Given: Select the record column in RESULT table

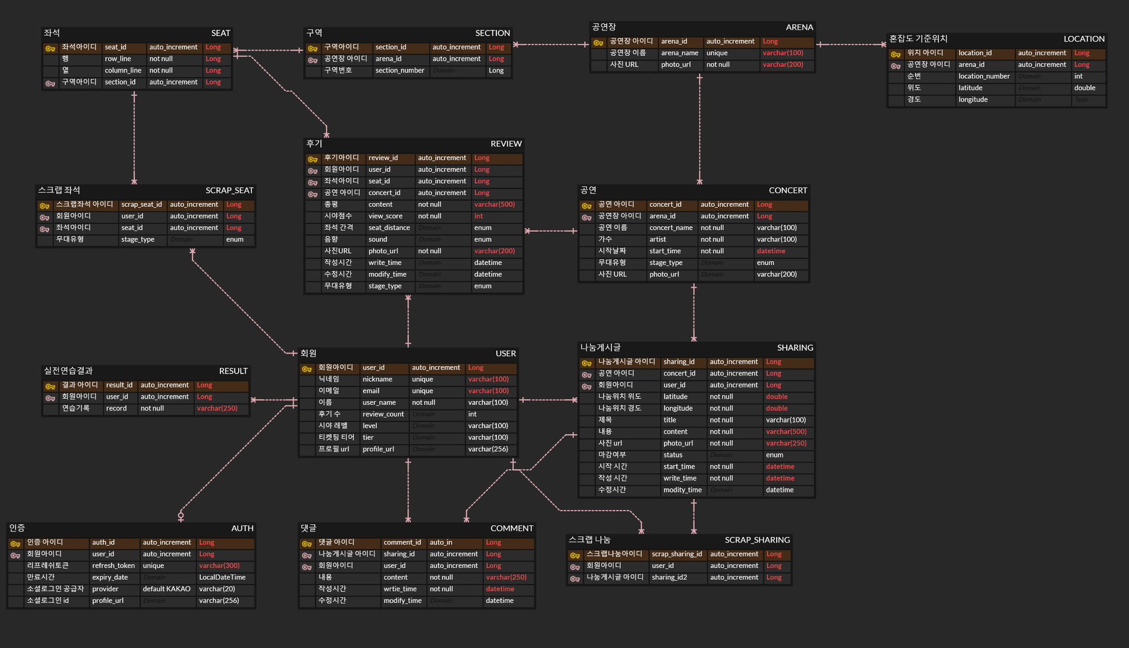Looking at the screenshot, I should (x=116, y=408).
